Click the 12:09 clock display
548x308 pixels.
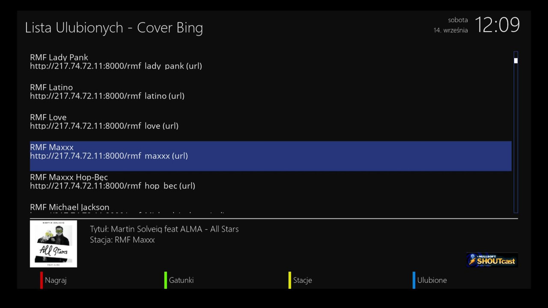(497, 25)
